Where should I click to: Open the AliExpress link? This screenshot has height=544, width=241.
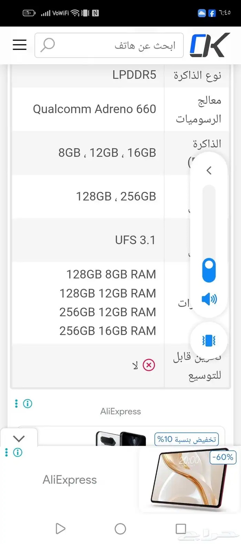(x=121, y=411)
